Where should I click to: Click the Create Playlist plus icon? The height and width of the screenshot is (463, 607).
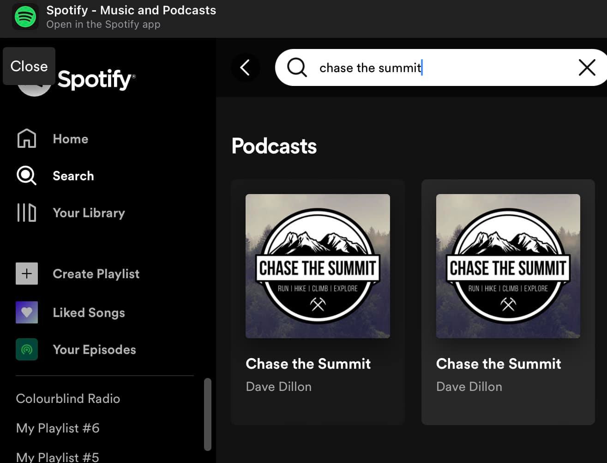click(x=27, y=274)
